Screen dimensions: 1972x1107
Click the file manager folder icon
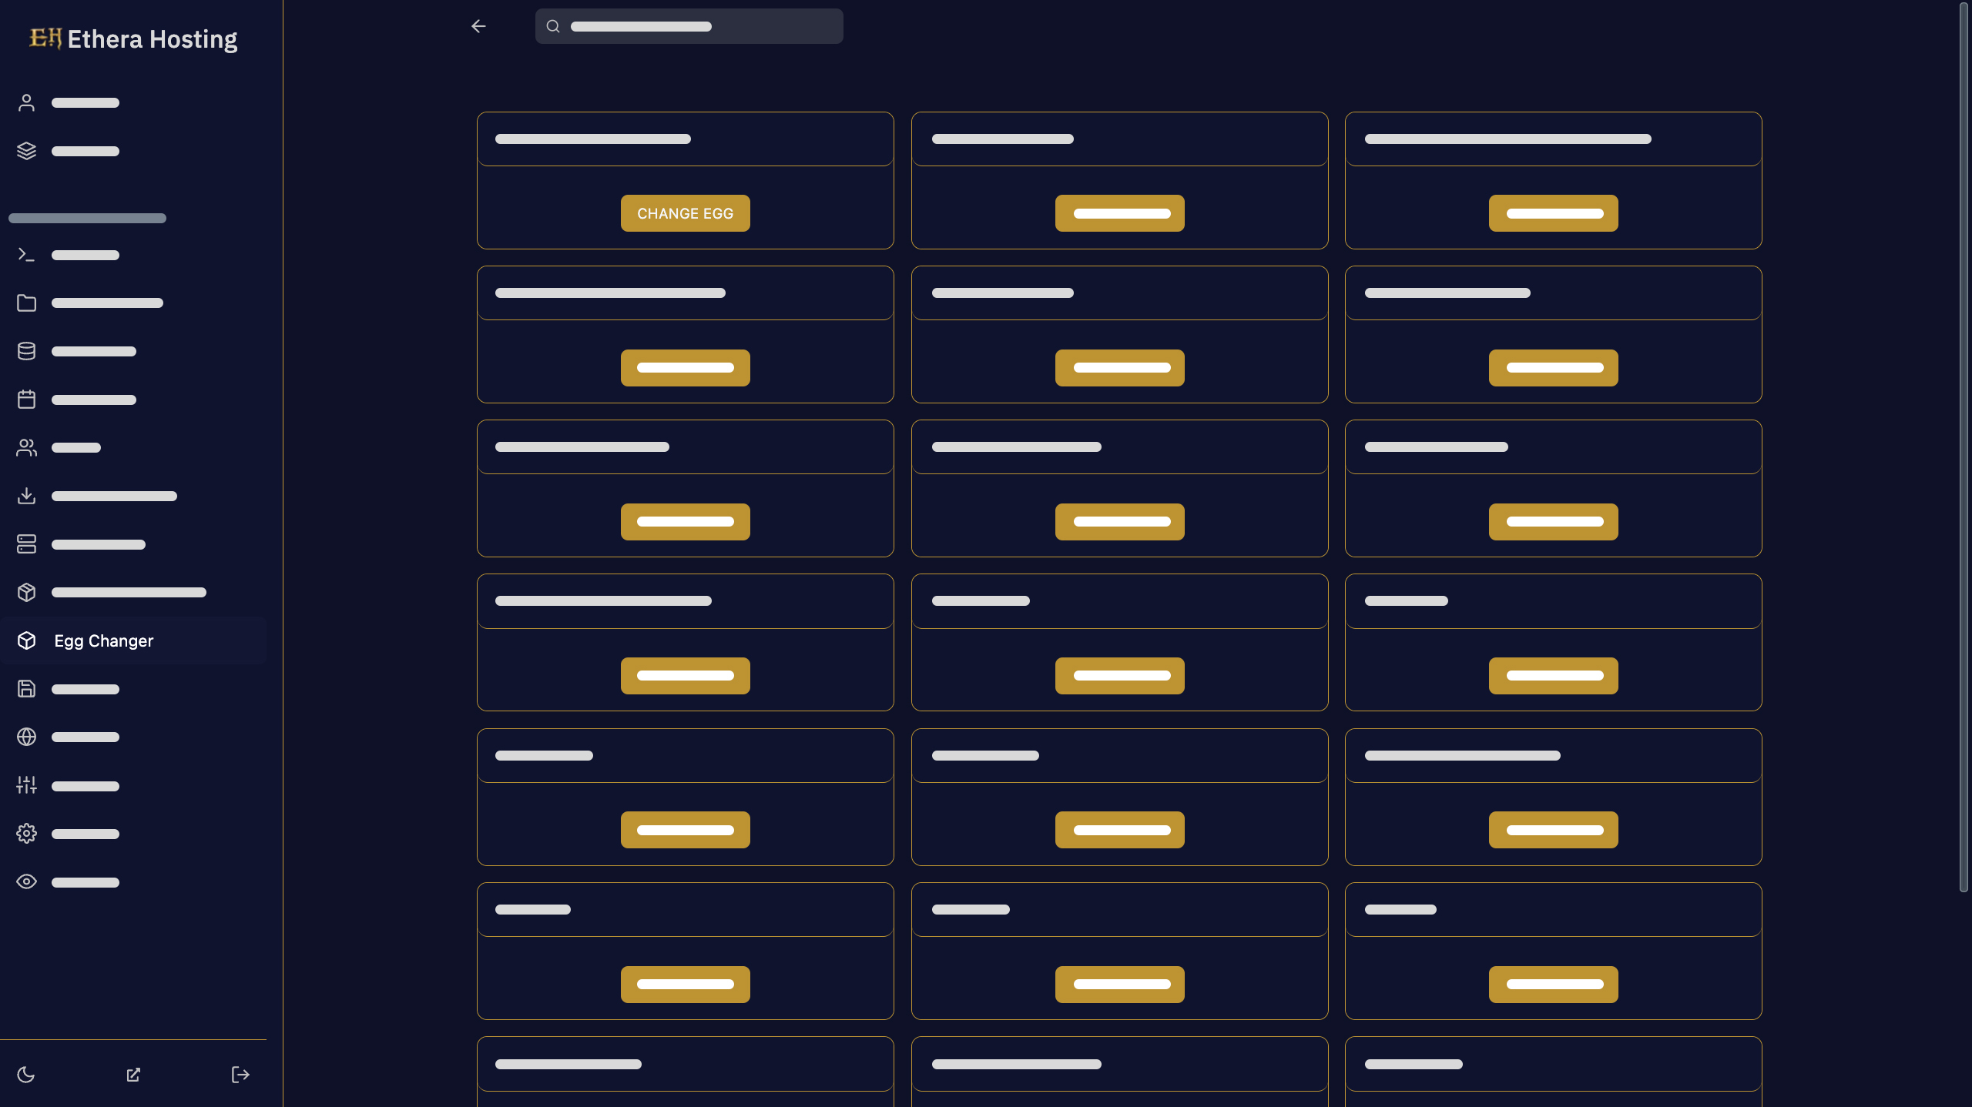(x=27, y=303)
